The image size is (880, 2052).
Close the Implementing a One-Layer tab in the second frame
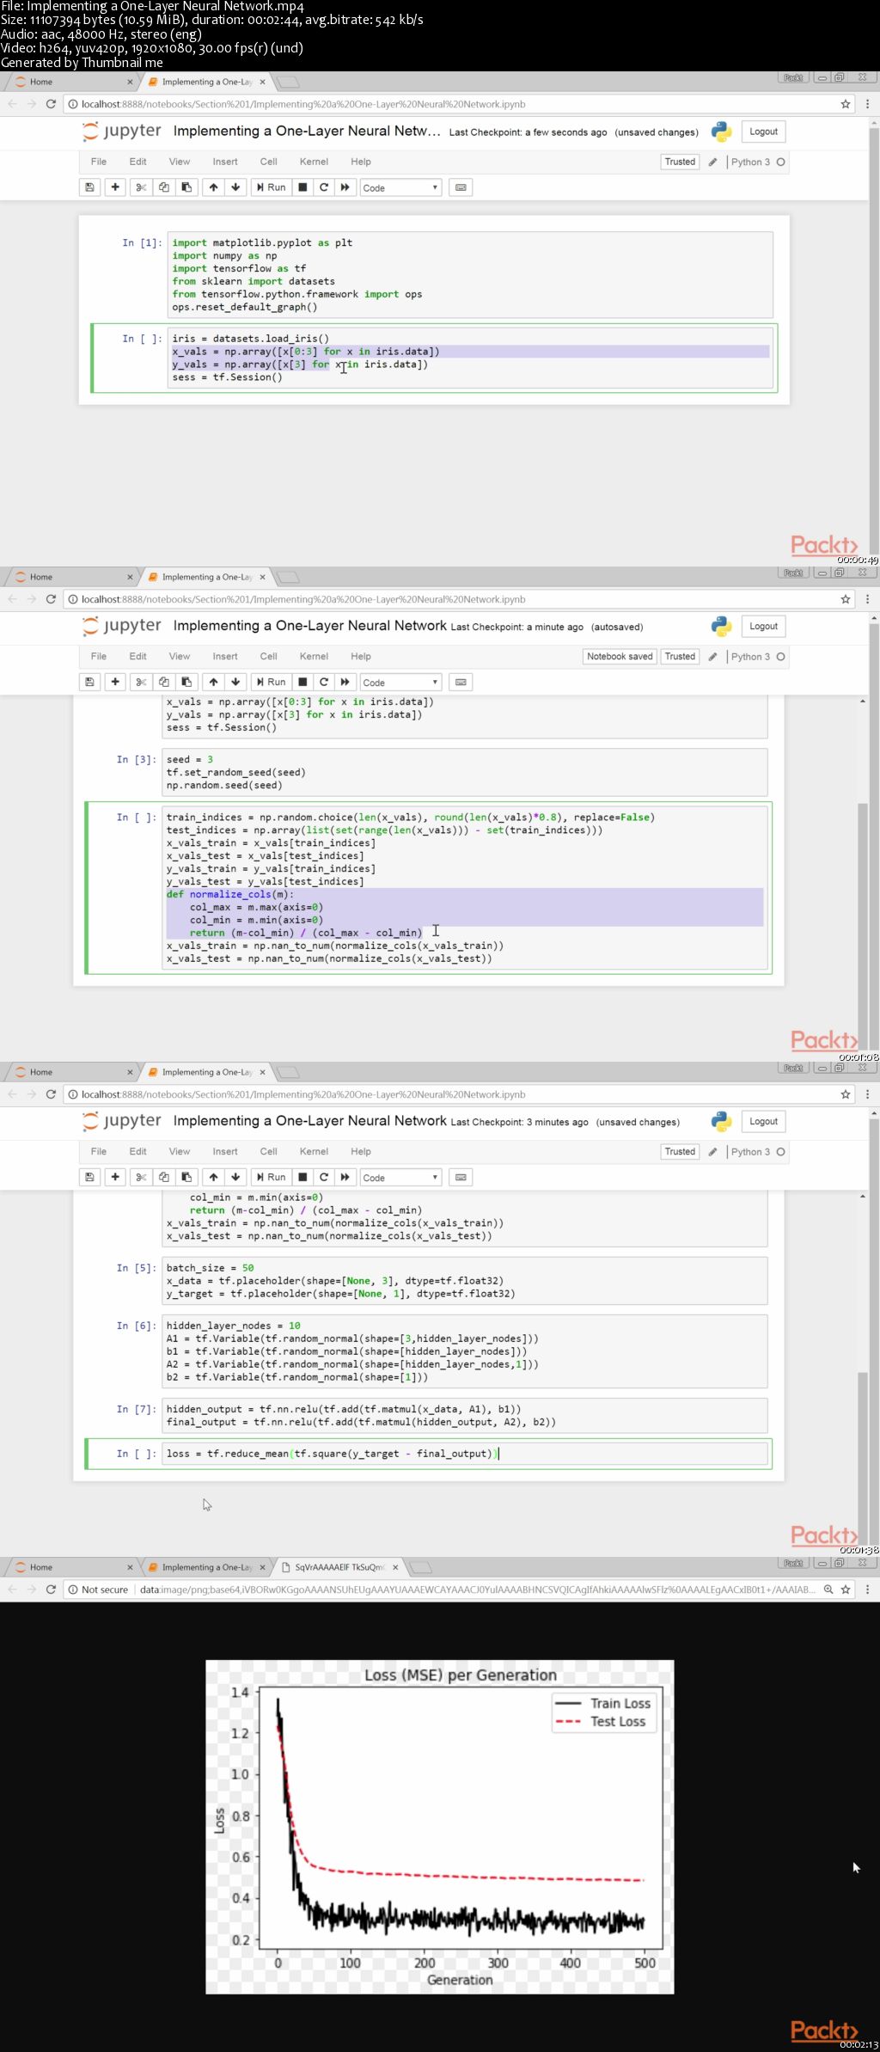pyautogui.click(x=262, y=577)
